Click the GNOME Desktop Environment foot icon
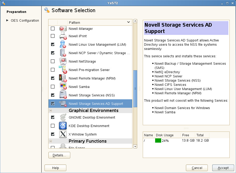 [x=63, y=117]
